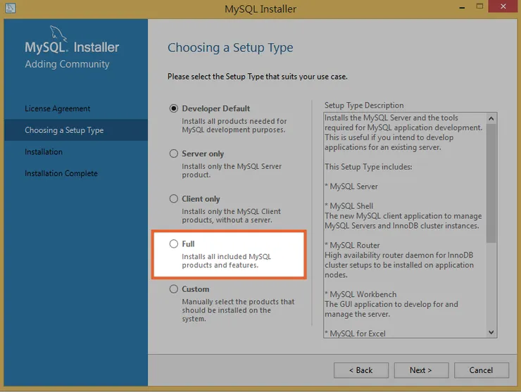Pick the Full setup type option
This screenshot has height=392, width=521.
tap(174, 244)
